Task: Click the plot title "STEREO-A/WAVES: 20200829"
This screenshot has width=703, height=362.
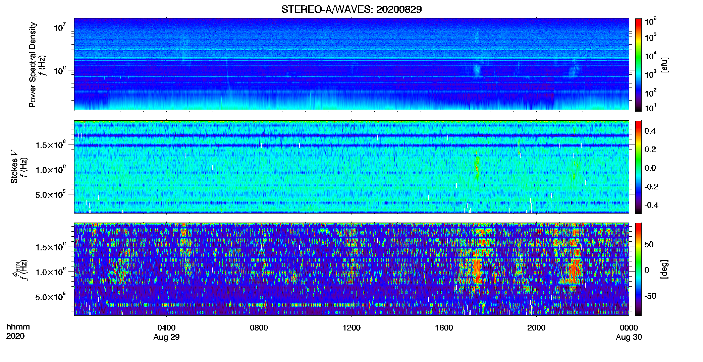Action: pos(351,9)
